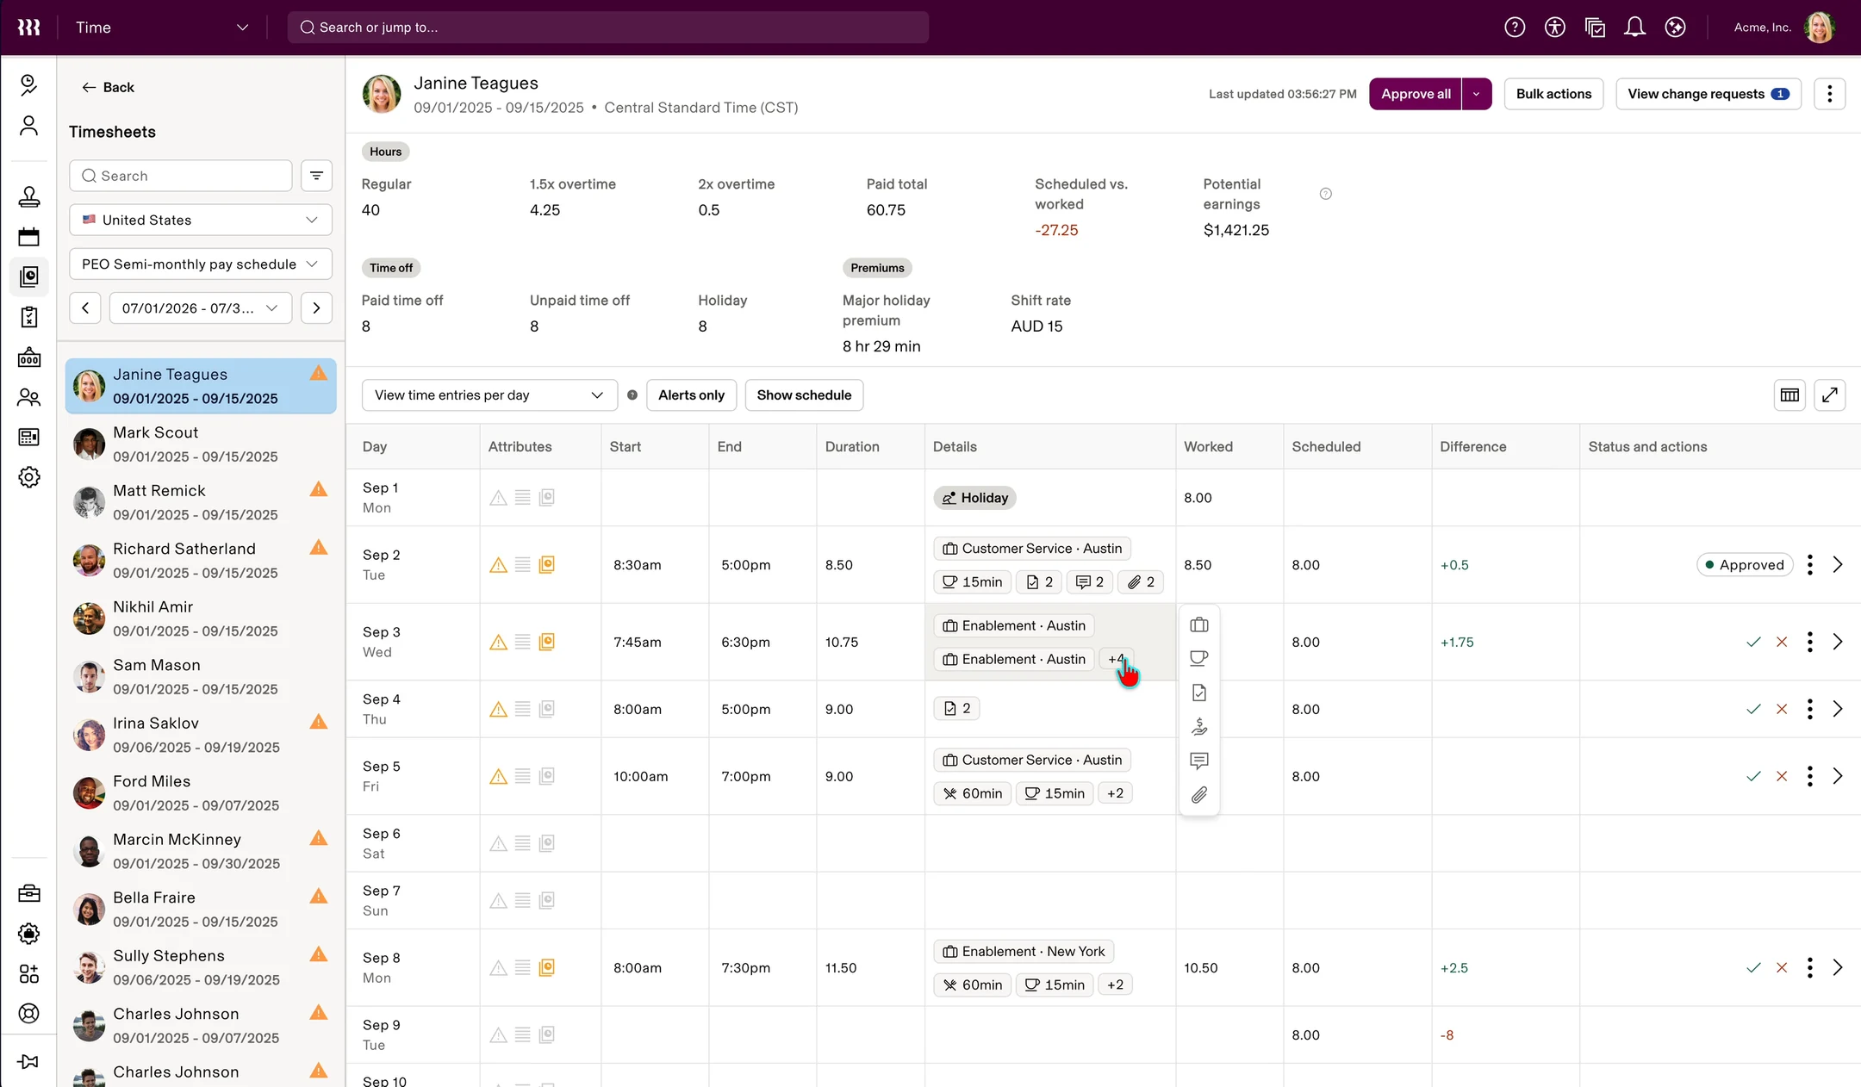This screenshot has height=1087, width=1861.
Task: Open the Approve all dropdown arrow
Action: point(1477,94)
